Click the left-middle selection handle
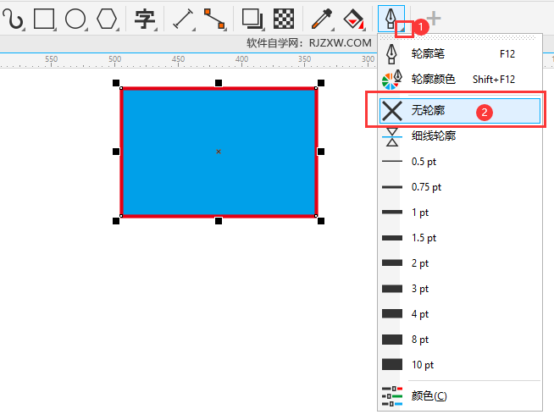554x420 pixels. [x=116, y=152]
